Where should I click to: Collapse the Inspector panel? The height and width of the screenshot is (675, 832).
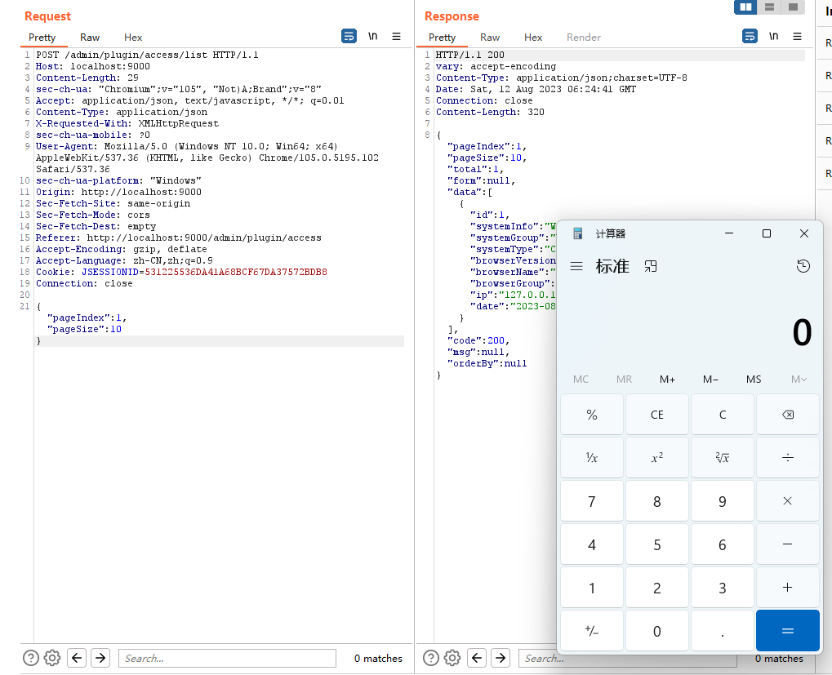[825, 10]
